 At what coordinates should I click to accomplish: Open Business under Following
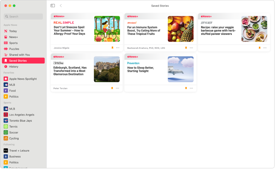[23, 157]
